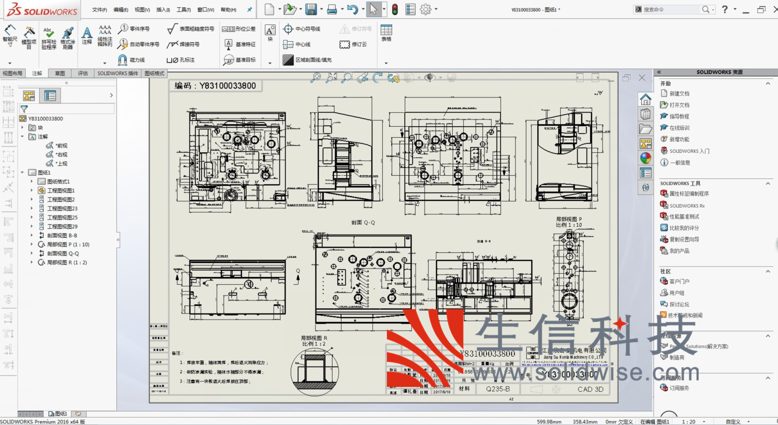778x425 pixels.
Task: Click Auto Balloon (自动零件序号)
Action: pyautogui.click(x=138, y=44)
